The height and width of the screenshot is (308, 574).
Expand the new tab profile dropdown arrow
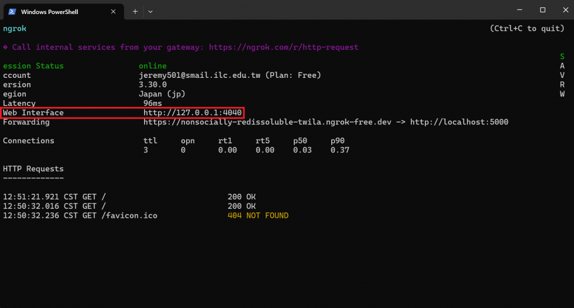click(x=150, y=12)
